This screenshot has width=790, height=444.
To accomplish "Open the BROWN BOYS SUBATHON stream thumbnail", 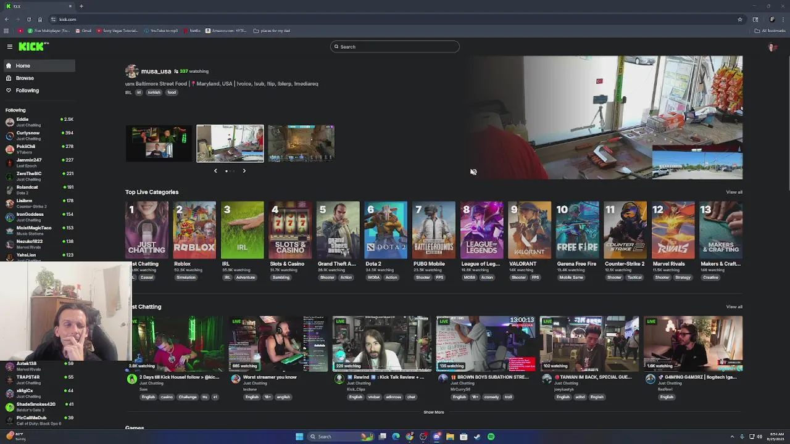I will coord(486,344).
